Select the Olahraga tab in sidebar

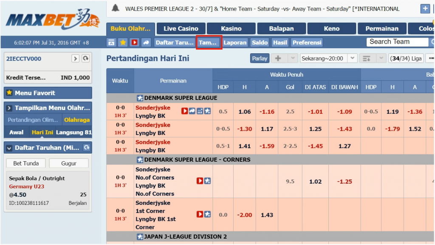point(77,120)
